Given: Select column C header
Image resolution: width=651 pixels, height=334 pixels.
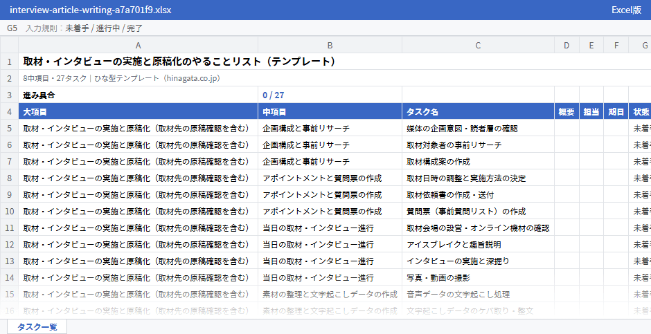Looking at the screenshot, I should (478, 45).
